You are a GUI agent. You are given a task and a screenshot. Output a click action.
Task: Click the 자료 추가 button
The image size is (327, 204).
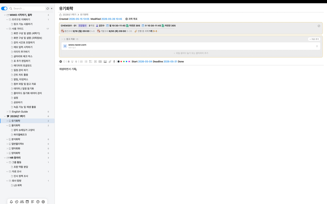314,39
